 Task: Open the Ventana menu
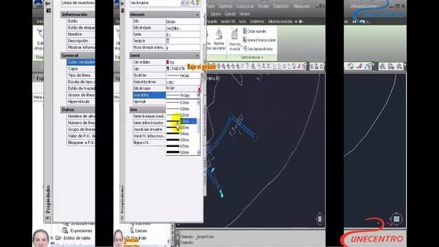click(x=244, y=14)
